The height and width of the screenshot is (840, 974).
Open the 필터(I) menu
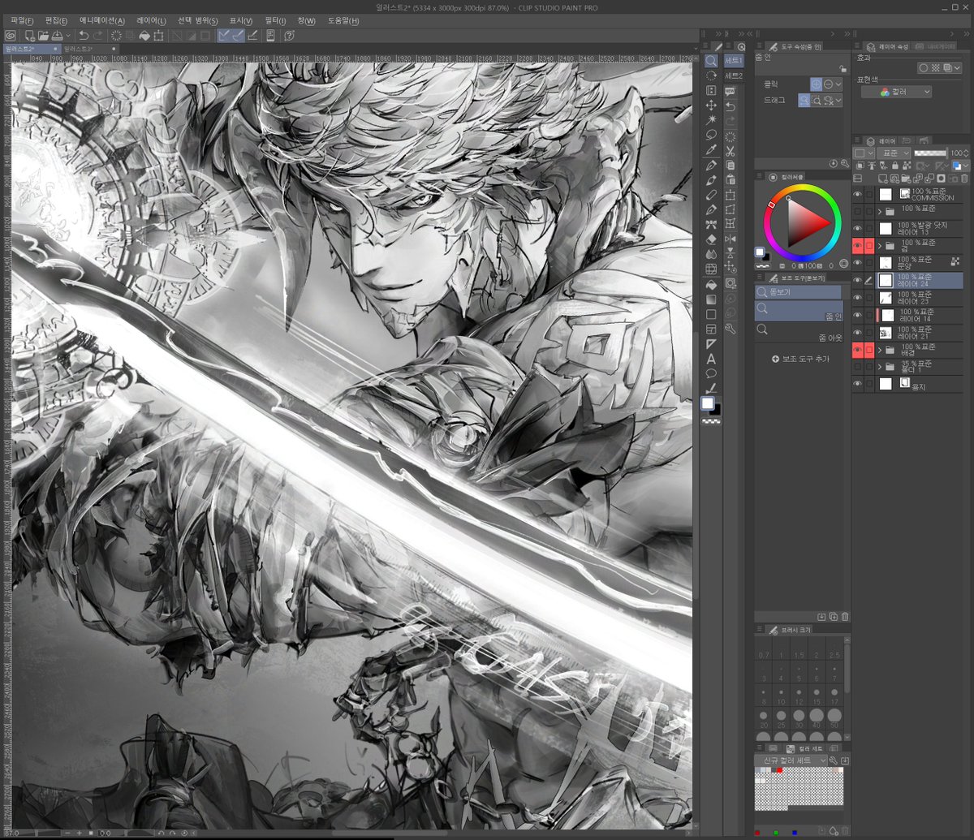pos(275,20)
